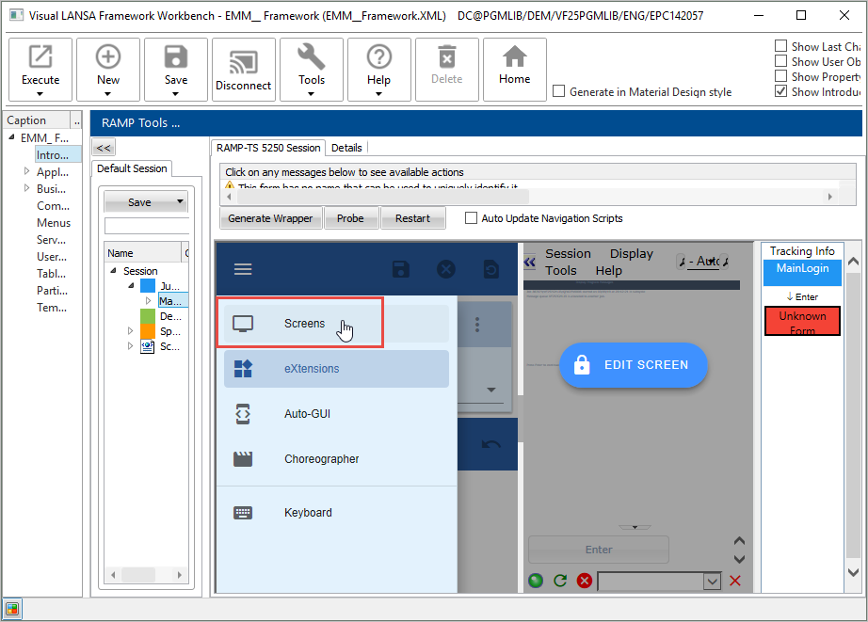
Task: Click the EDIT SCREEN button
Action: pos(634,365)
